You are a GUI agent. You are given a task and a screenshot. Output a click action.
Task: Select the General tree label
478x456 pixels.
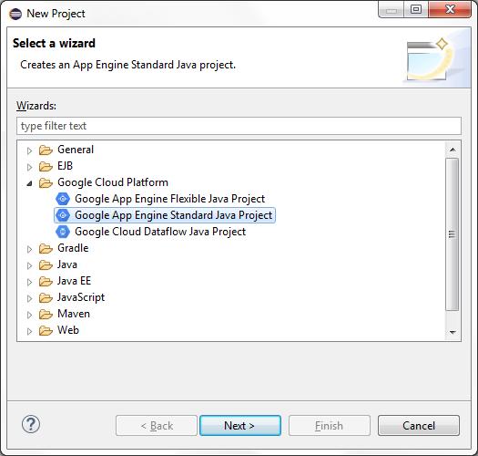tap(76, 150)
